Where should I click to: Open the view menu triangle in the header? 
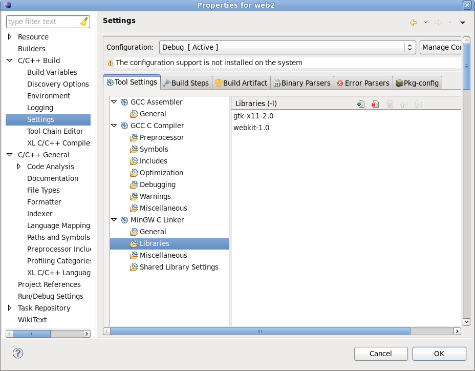[x=462, y=23]
